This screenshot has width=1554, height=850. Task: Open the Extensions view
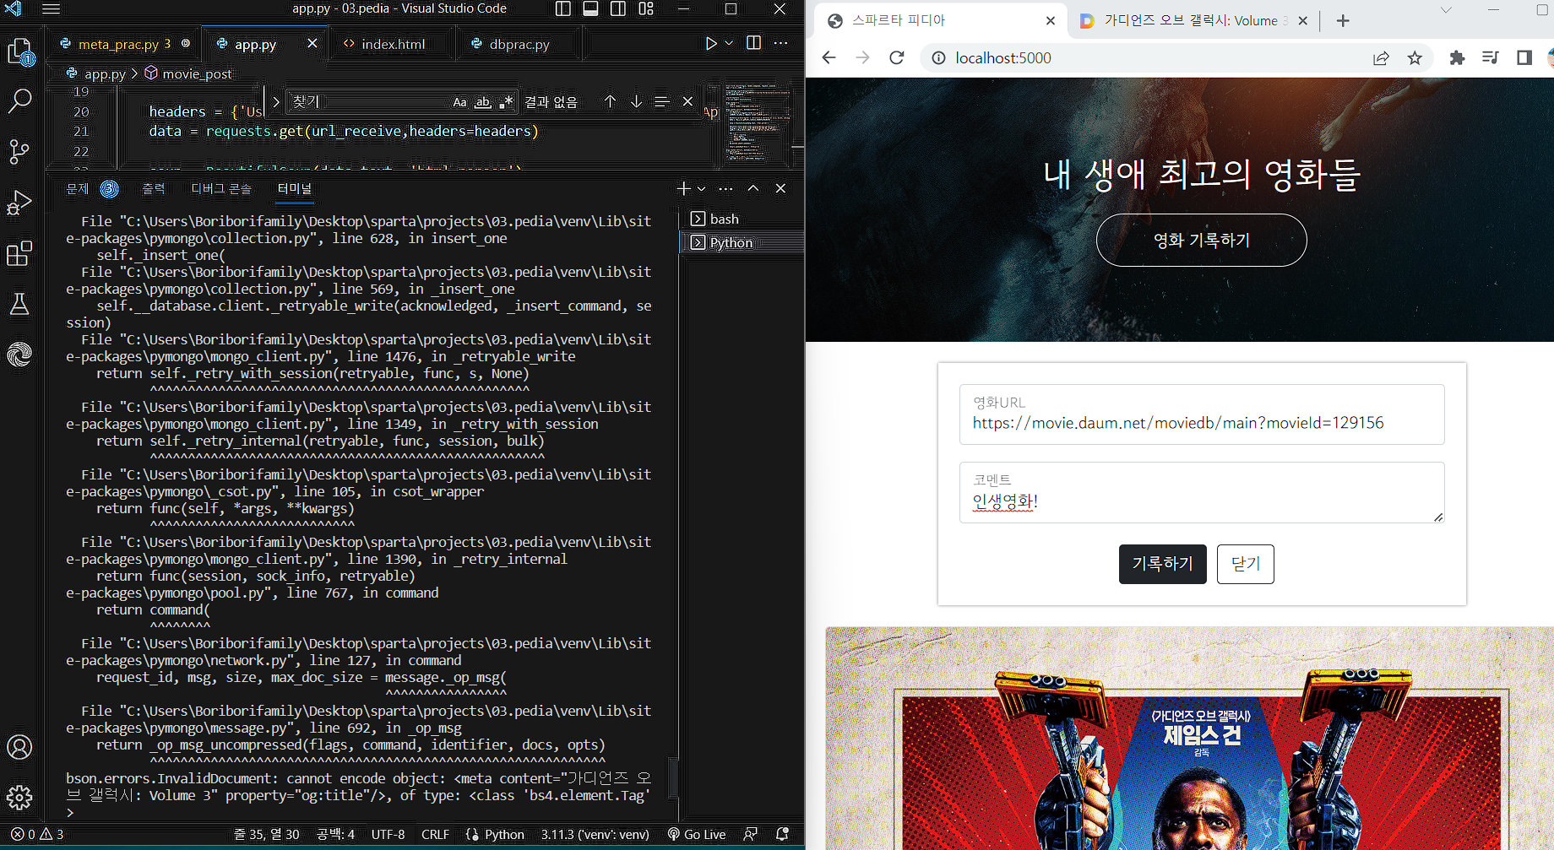[19, 253]
